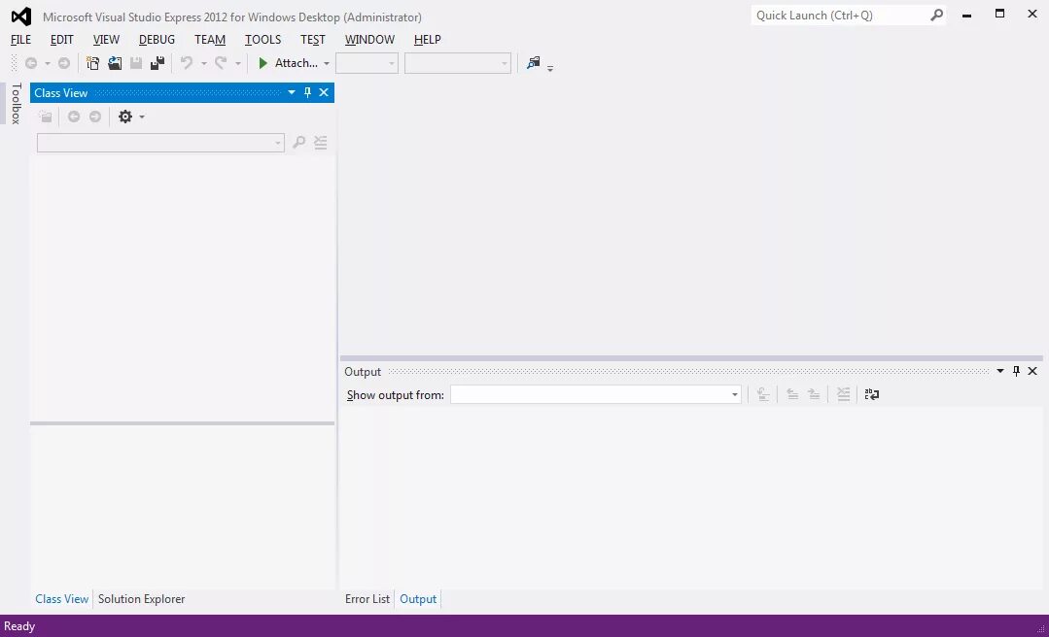Open the TEST menu

[x=312, y=40]
